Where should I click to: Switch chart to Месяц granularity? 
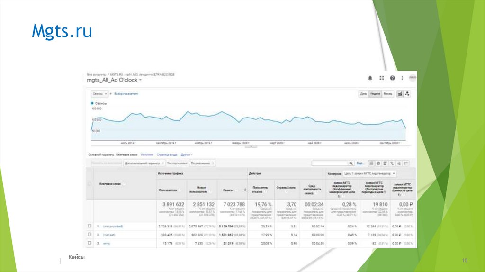pyautogui.click(x=388, y=94)
